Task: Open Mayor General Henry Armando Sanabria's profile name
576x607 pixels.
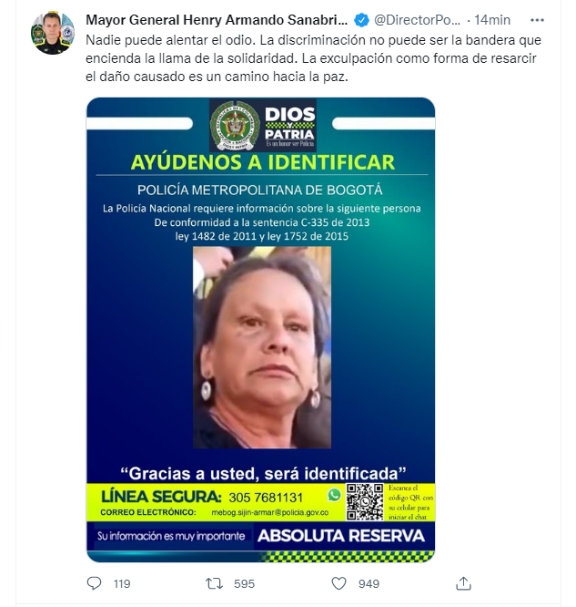Action: [x=217, y=20]
